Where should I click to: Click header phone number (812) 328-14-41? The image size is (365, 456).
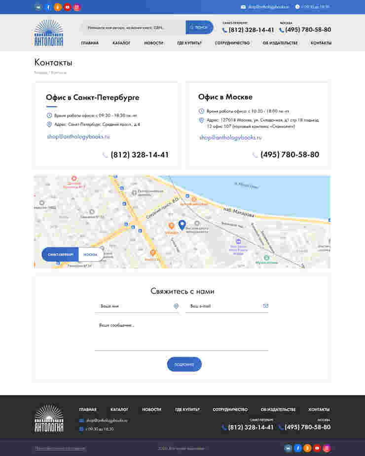pos(252,30)
